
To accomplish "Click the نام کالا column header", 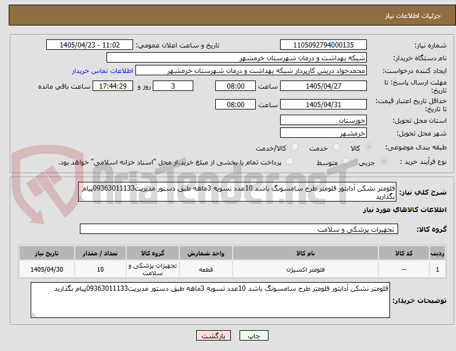I will [x=306, y=253].
